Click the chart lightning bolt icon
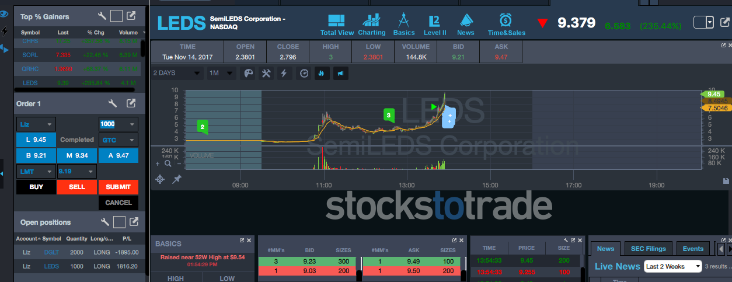 pos(284,73)
